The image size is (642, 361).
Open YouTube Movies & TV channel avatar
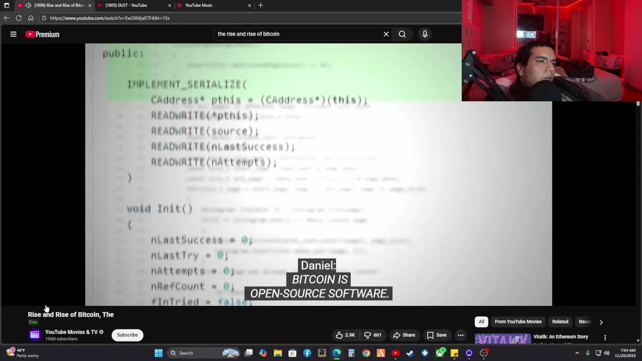click(35, 334)
